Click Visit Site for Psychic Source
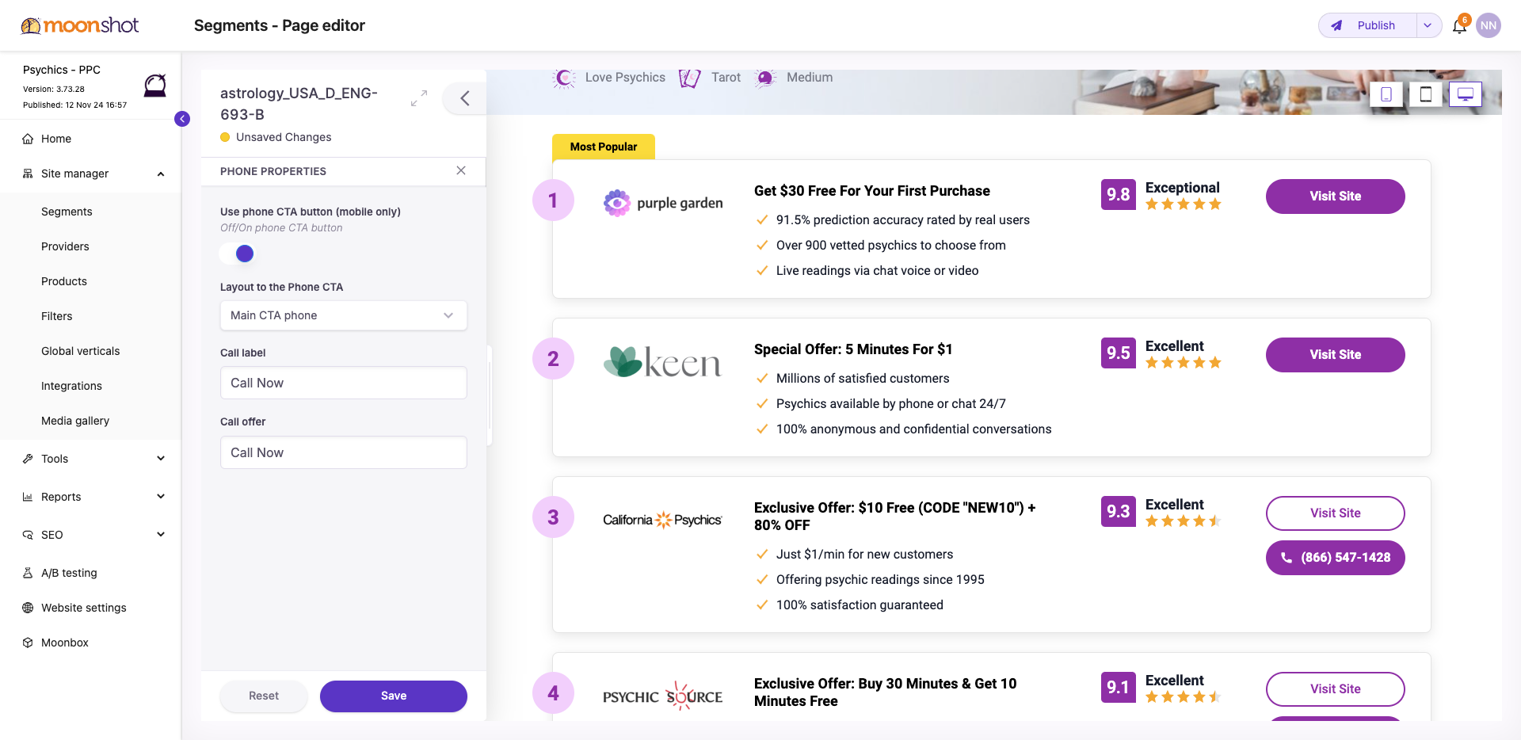 click(1336, 689)
